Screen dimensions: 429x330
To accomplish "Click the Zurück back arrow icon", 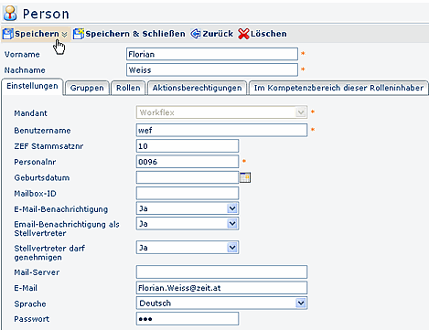I will click(196, 34).
